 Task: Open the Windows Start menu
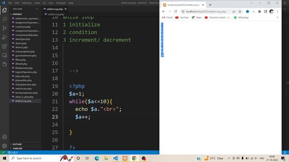pyautogui.click(x=5, y=158)
